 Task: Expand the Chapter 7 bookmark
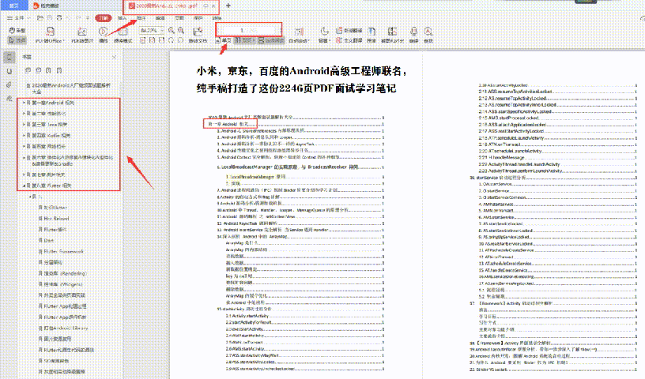pyautogui.click(x=24, y=174)
